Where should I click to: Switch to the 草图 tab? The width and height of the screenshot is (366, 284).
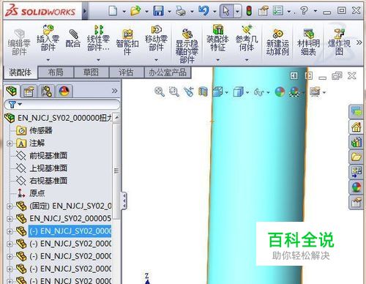point(91,72)
